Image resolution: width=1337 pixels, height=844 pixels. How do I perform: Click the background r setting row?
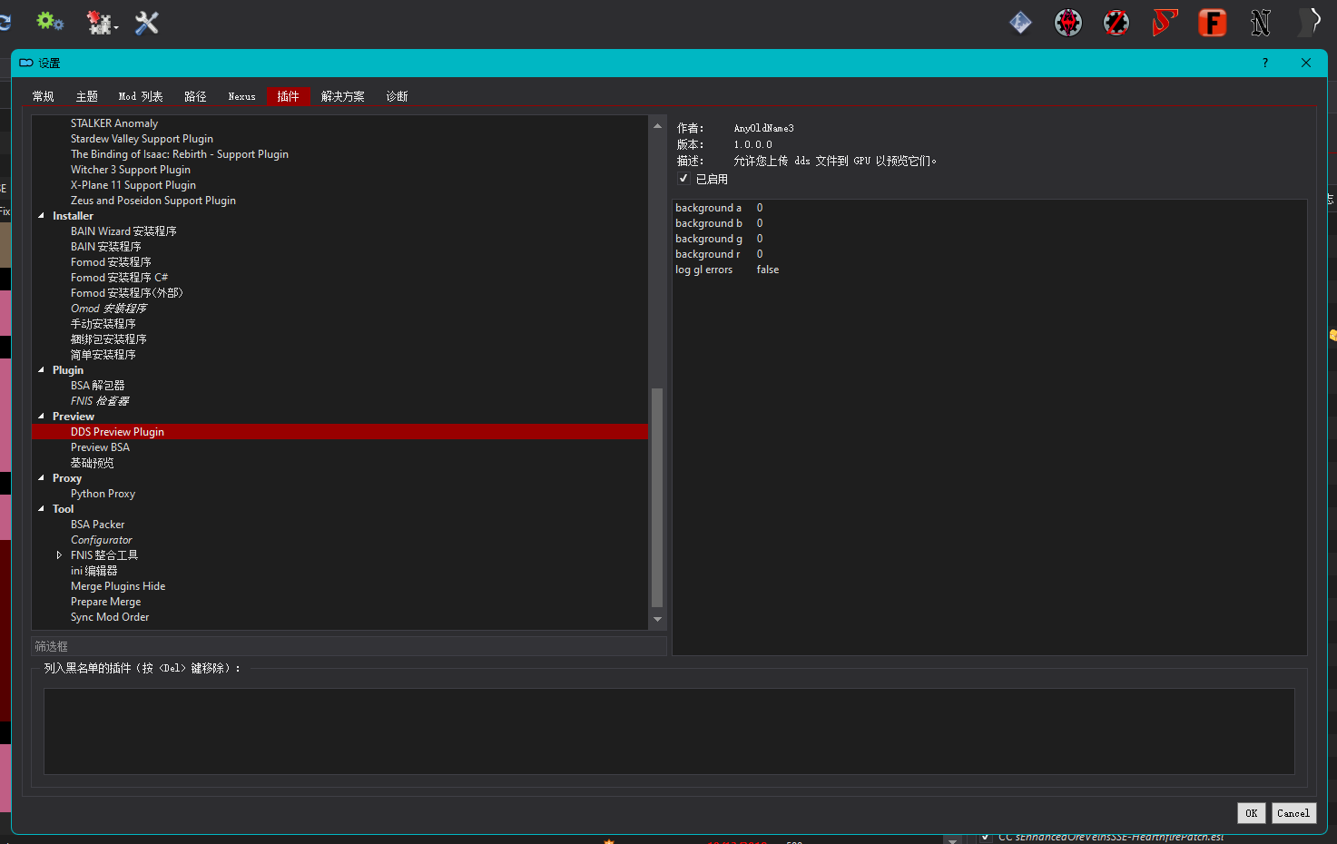(989, 254)
